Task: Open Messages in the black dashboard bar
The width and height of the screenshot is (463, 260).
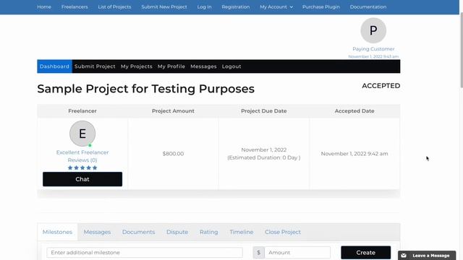Action: 203,66
